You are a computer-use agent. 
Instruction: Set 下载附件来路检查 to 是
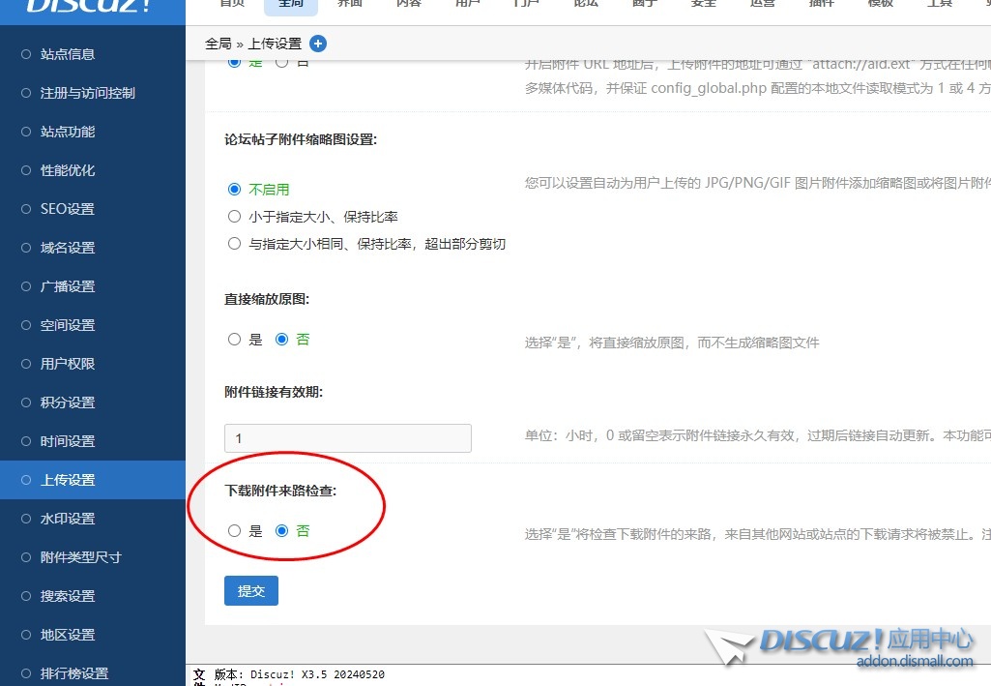pos(235,531)
